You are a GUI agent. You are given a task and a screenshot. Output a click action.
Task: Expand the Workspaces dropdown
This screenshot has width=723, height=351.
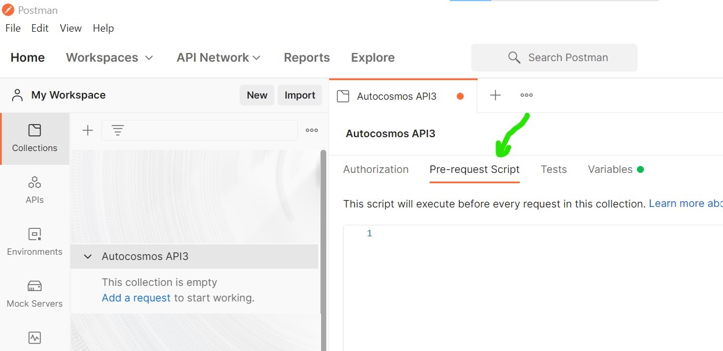110,58
